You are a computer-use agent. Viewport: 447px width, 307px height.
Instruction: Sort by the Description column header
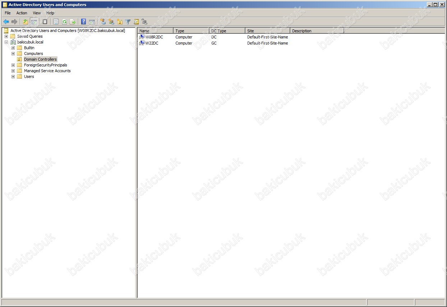click(x=317, y=31)
